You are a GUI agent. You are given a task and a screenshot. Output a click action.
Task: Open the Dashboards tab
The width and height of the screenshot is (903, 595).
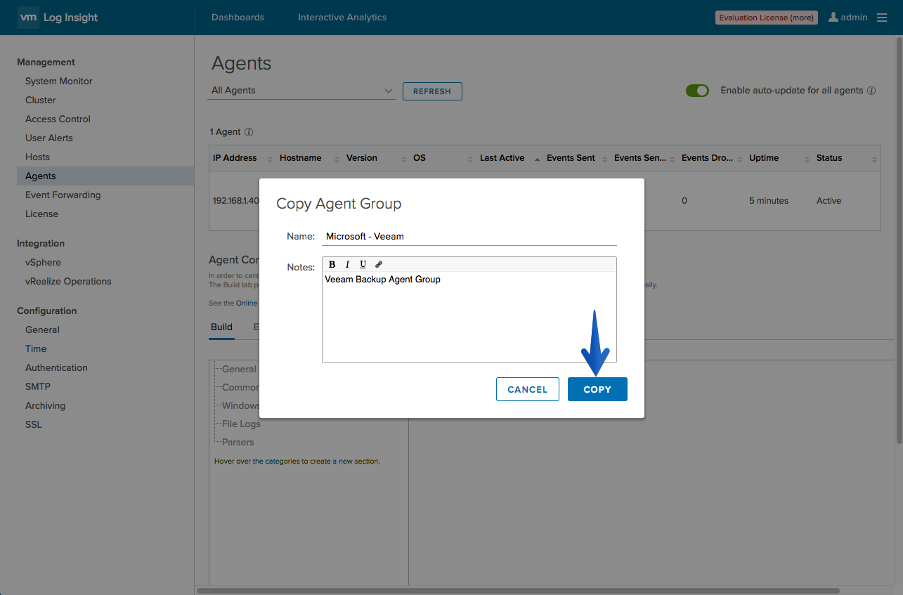[238, 18]
